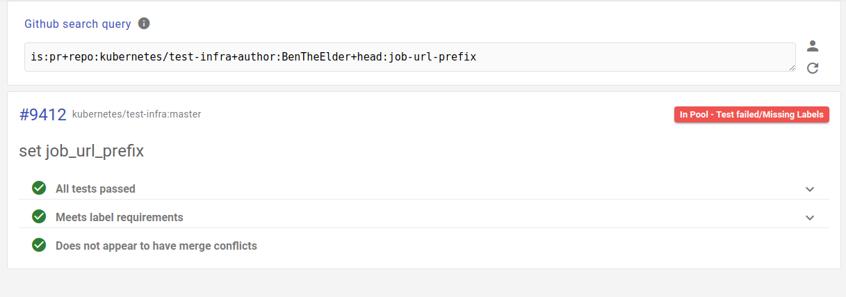Open the All tests passed row
The height and width of the screenshot is (297, 846).
coord(424,188)
